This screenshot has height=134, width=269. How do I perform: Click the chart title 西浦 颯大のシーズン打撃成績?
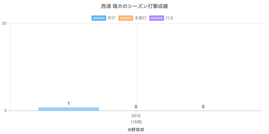coord(134,6)
